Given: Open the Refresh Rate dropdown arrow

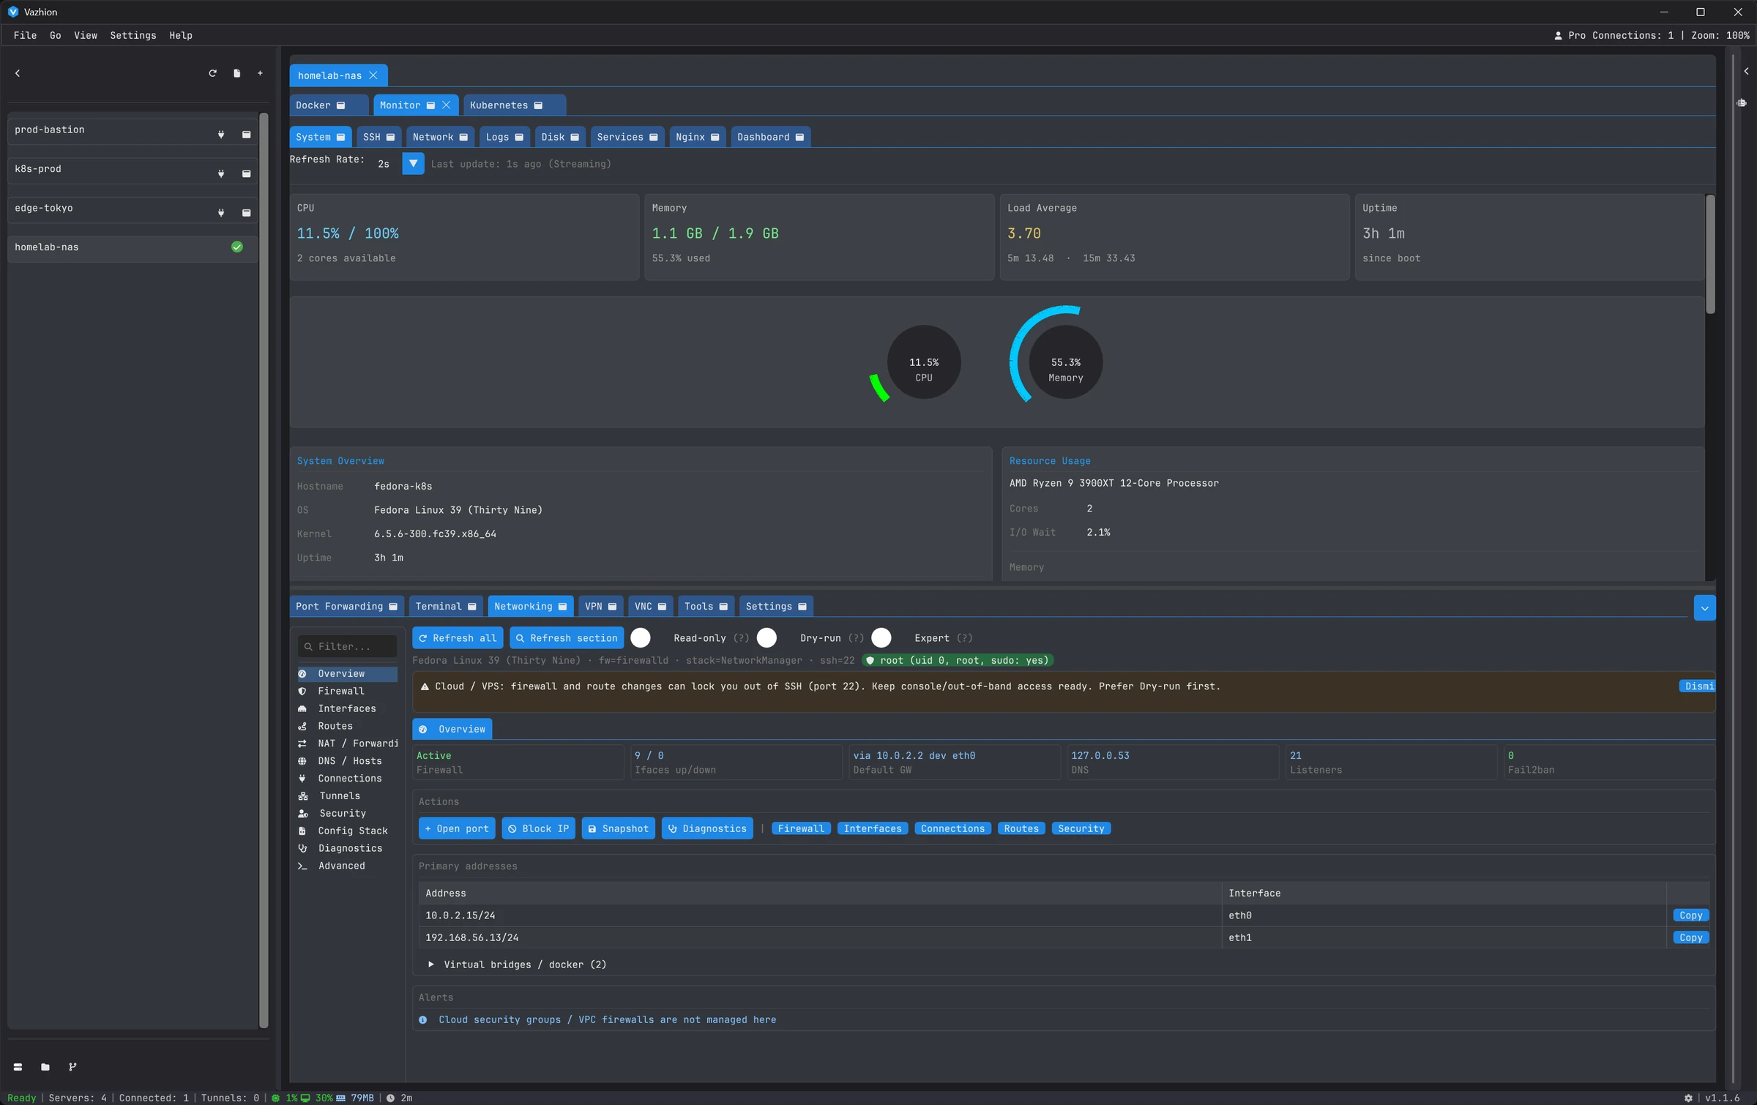Looking at the screenshot, I should coord(413,164).
